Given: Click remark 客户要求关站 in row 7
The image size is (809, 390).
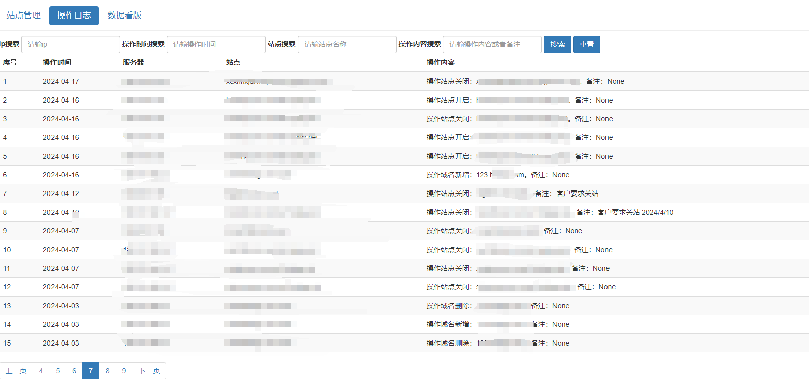Looking at the screenshot, I should [x=578, y=193].
